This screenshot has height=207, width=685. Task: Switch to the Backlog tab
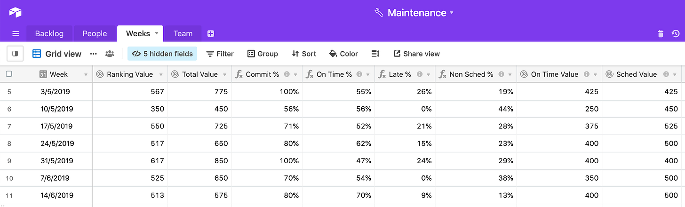click(49, 33)
